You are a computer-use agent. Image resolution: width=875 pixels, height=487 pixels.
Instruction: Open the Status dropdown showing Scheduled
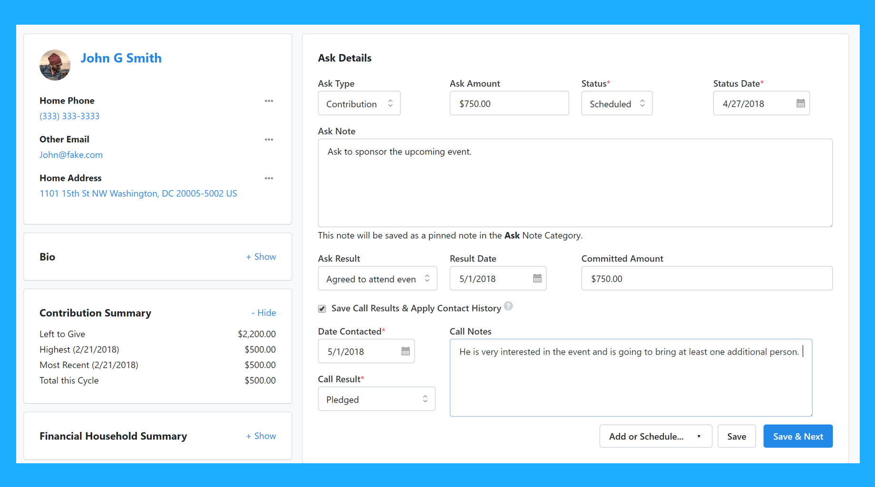point(616,103)
